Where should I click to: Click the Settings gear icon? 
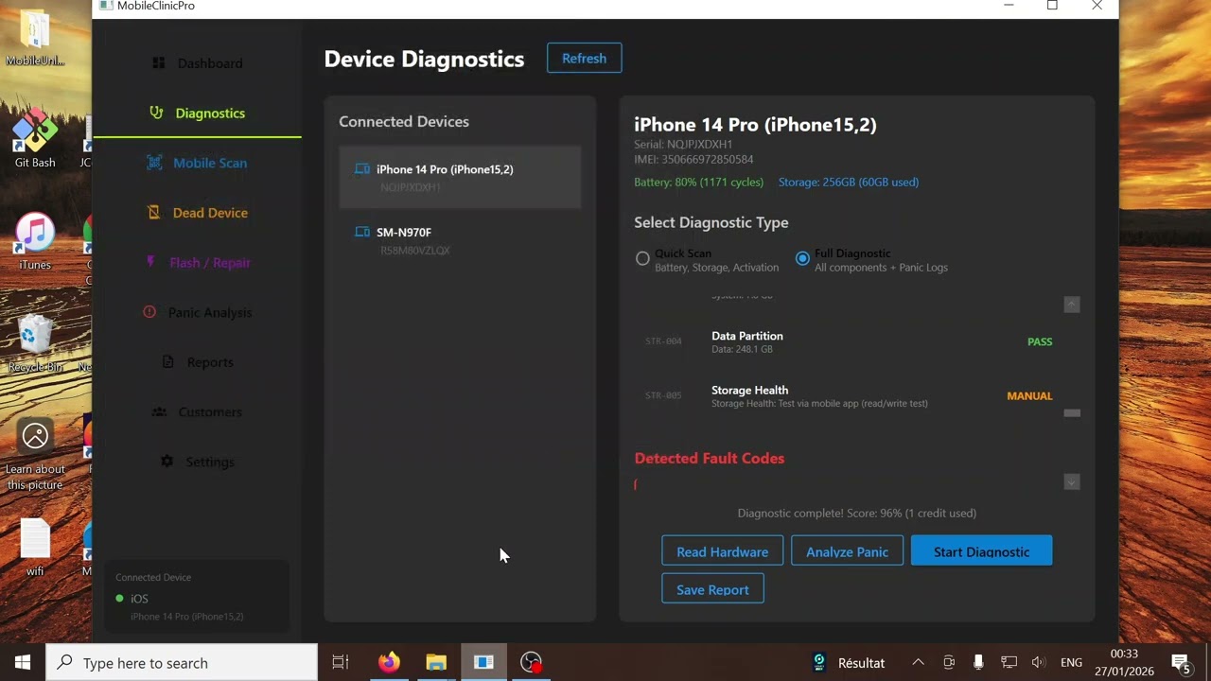tap(167, 462)
